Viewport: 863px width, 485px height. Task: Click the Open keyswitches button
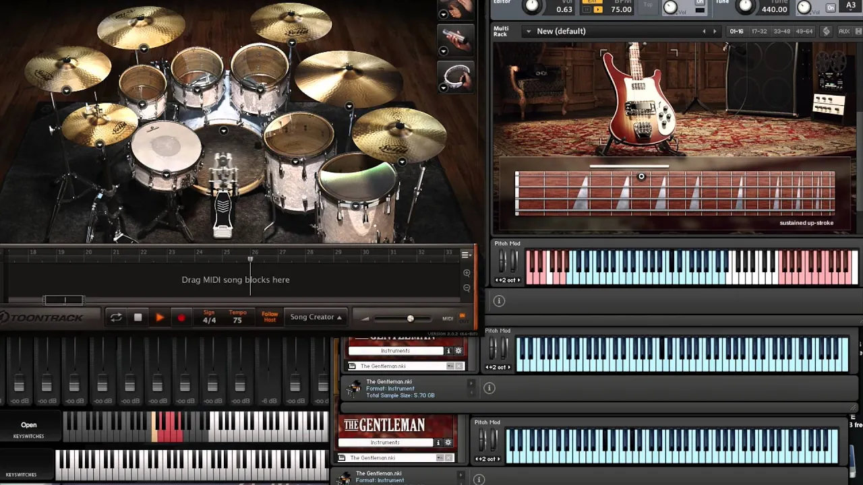pyautogui.click(x=29, y=425)
